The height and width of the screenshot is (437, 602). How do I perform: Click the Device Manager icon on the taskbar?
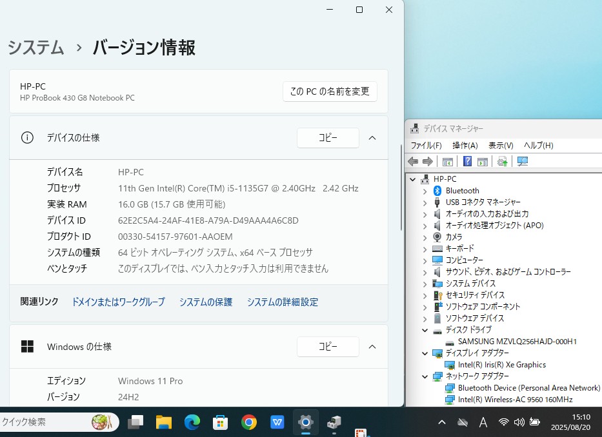point(334,422)
